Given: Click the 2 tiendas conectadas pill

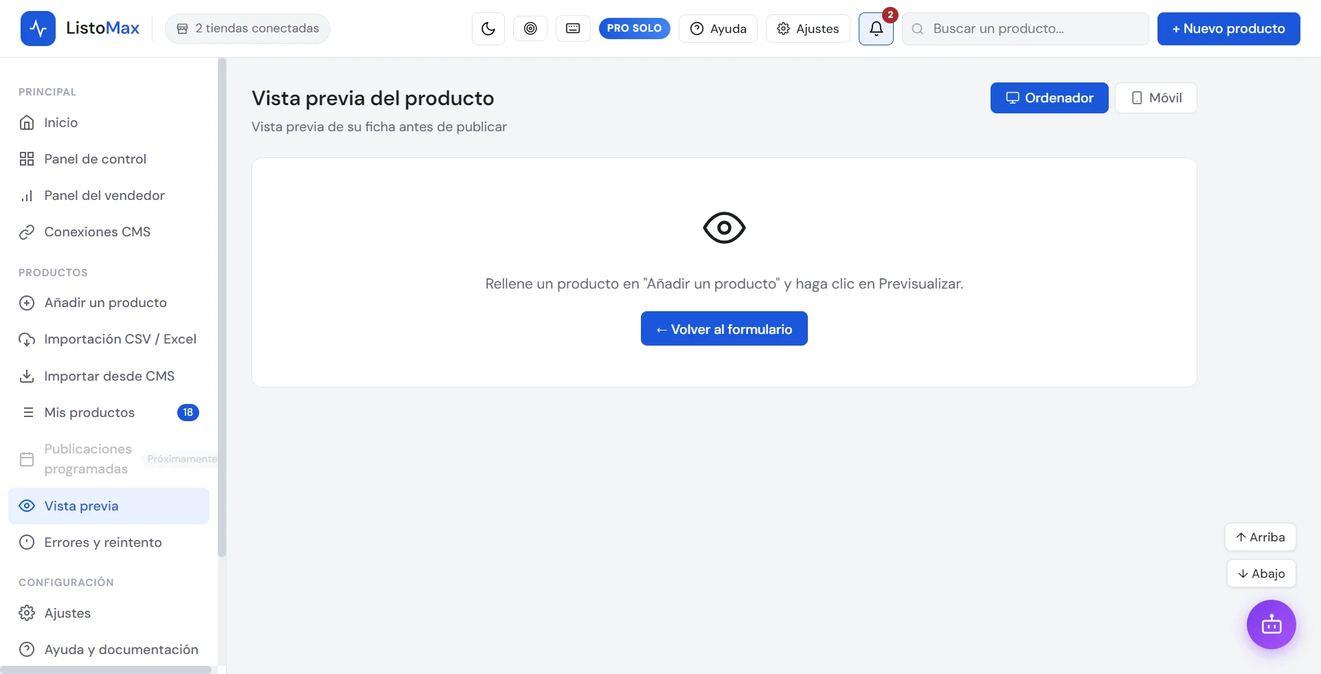Looking at the screenshot, I should 247,29.
